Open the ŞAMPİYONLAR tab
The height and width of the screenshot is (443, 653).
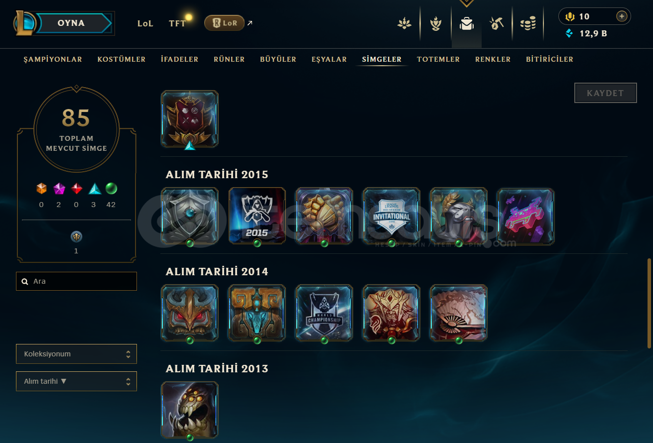pyautogui.click(x=53, y=59)
